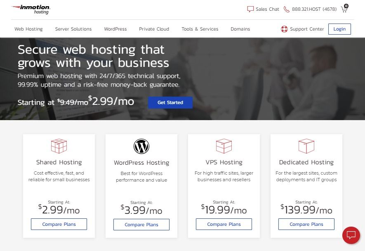
Task: Compare Plans for WordPress Hosting
Action: click(x=141, y=225)
